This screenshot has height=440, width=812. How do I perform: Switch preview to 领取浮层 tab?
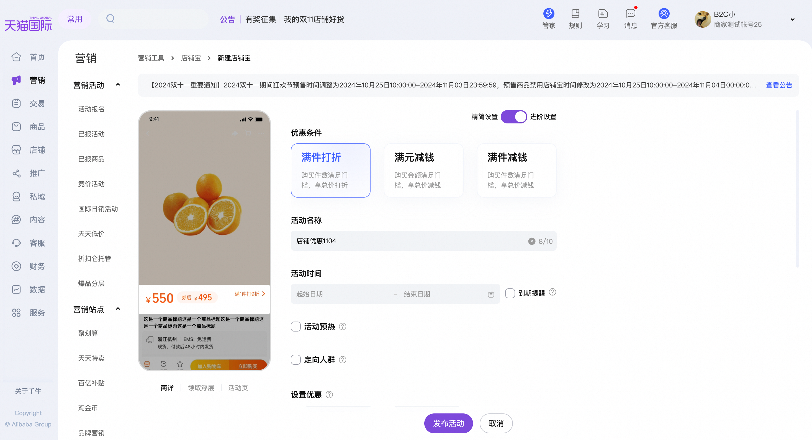pos(201,388)
